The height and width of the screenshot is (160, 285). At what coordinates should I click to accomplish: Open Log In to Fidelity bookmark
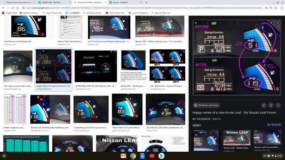[x=139, y=13]
